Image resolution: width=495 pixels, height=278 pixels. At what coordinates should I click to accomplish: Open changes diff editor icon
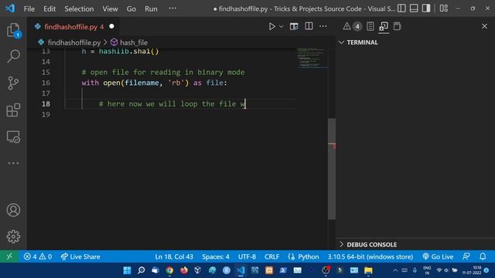(294, 26)
